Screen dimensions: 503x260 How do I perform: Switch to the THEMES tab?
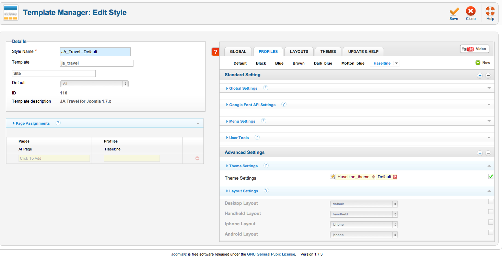pyautogui.click(x=328, y=52)
